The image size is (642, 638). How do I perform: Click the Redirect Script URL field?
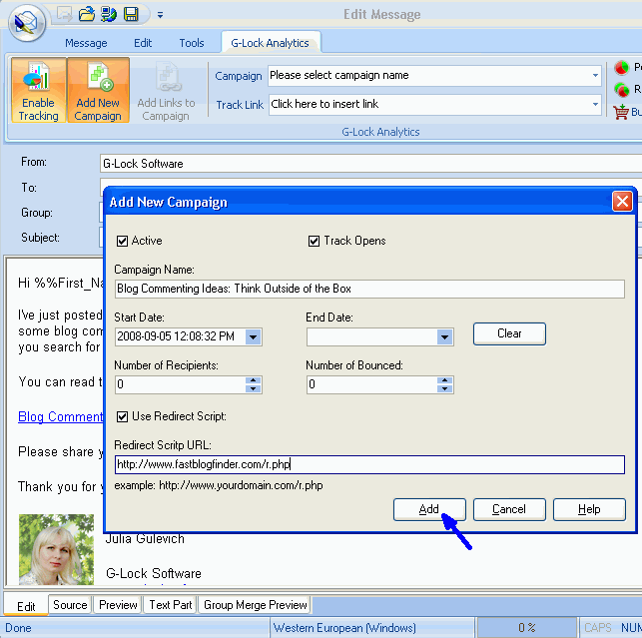click(369, 465)
